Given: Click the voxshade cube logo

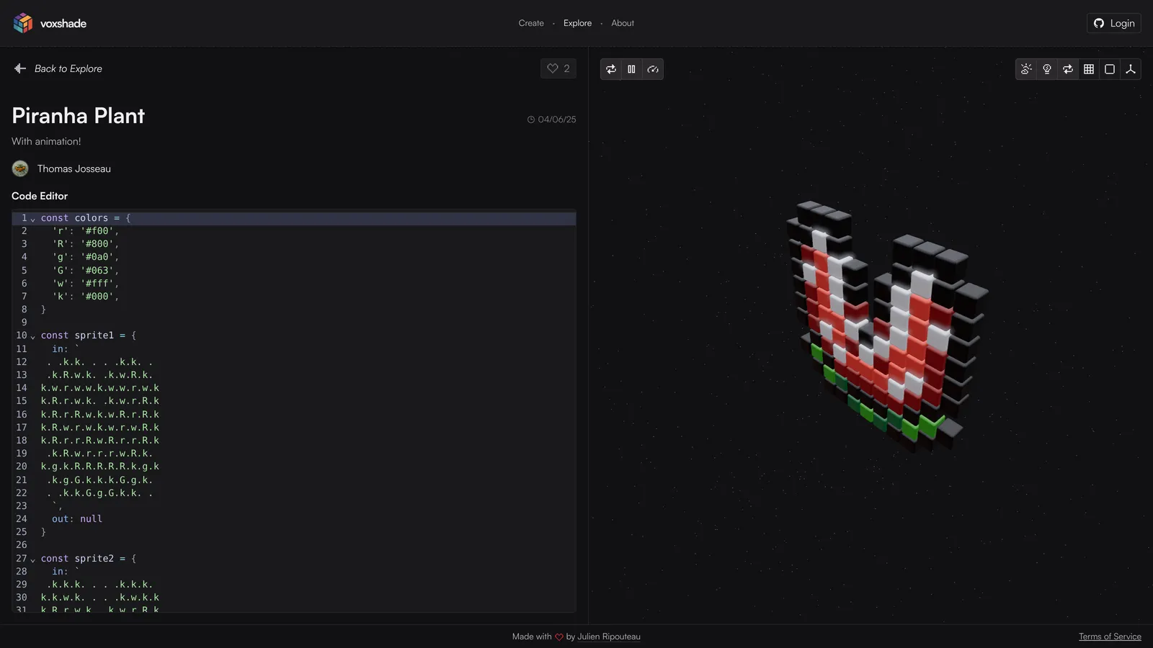Looking at the screenshot, I should tap(23, 23).
